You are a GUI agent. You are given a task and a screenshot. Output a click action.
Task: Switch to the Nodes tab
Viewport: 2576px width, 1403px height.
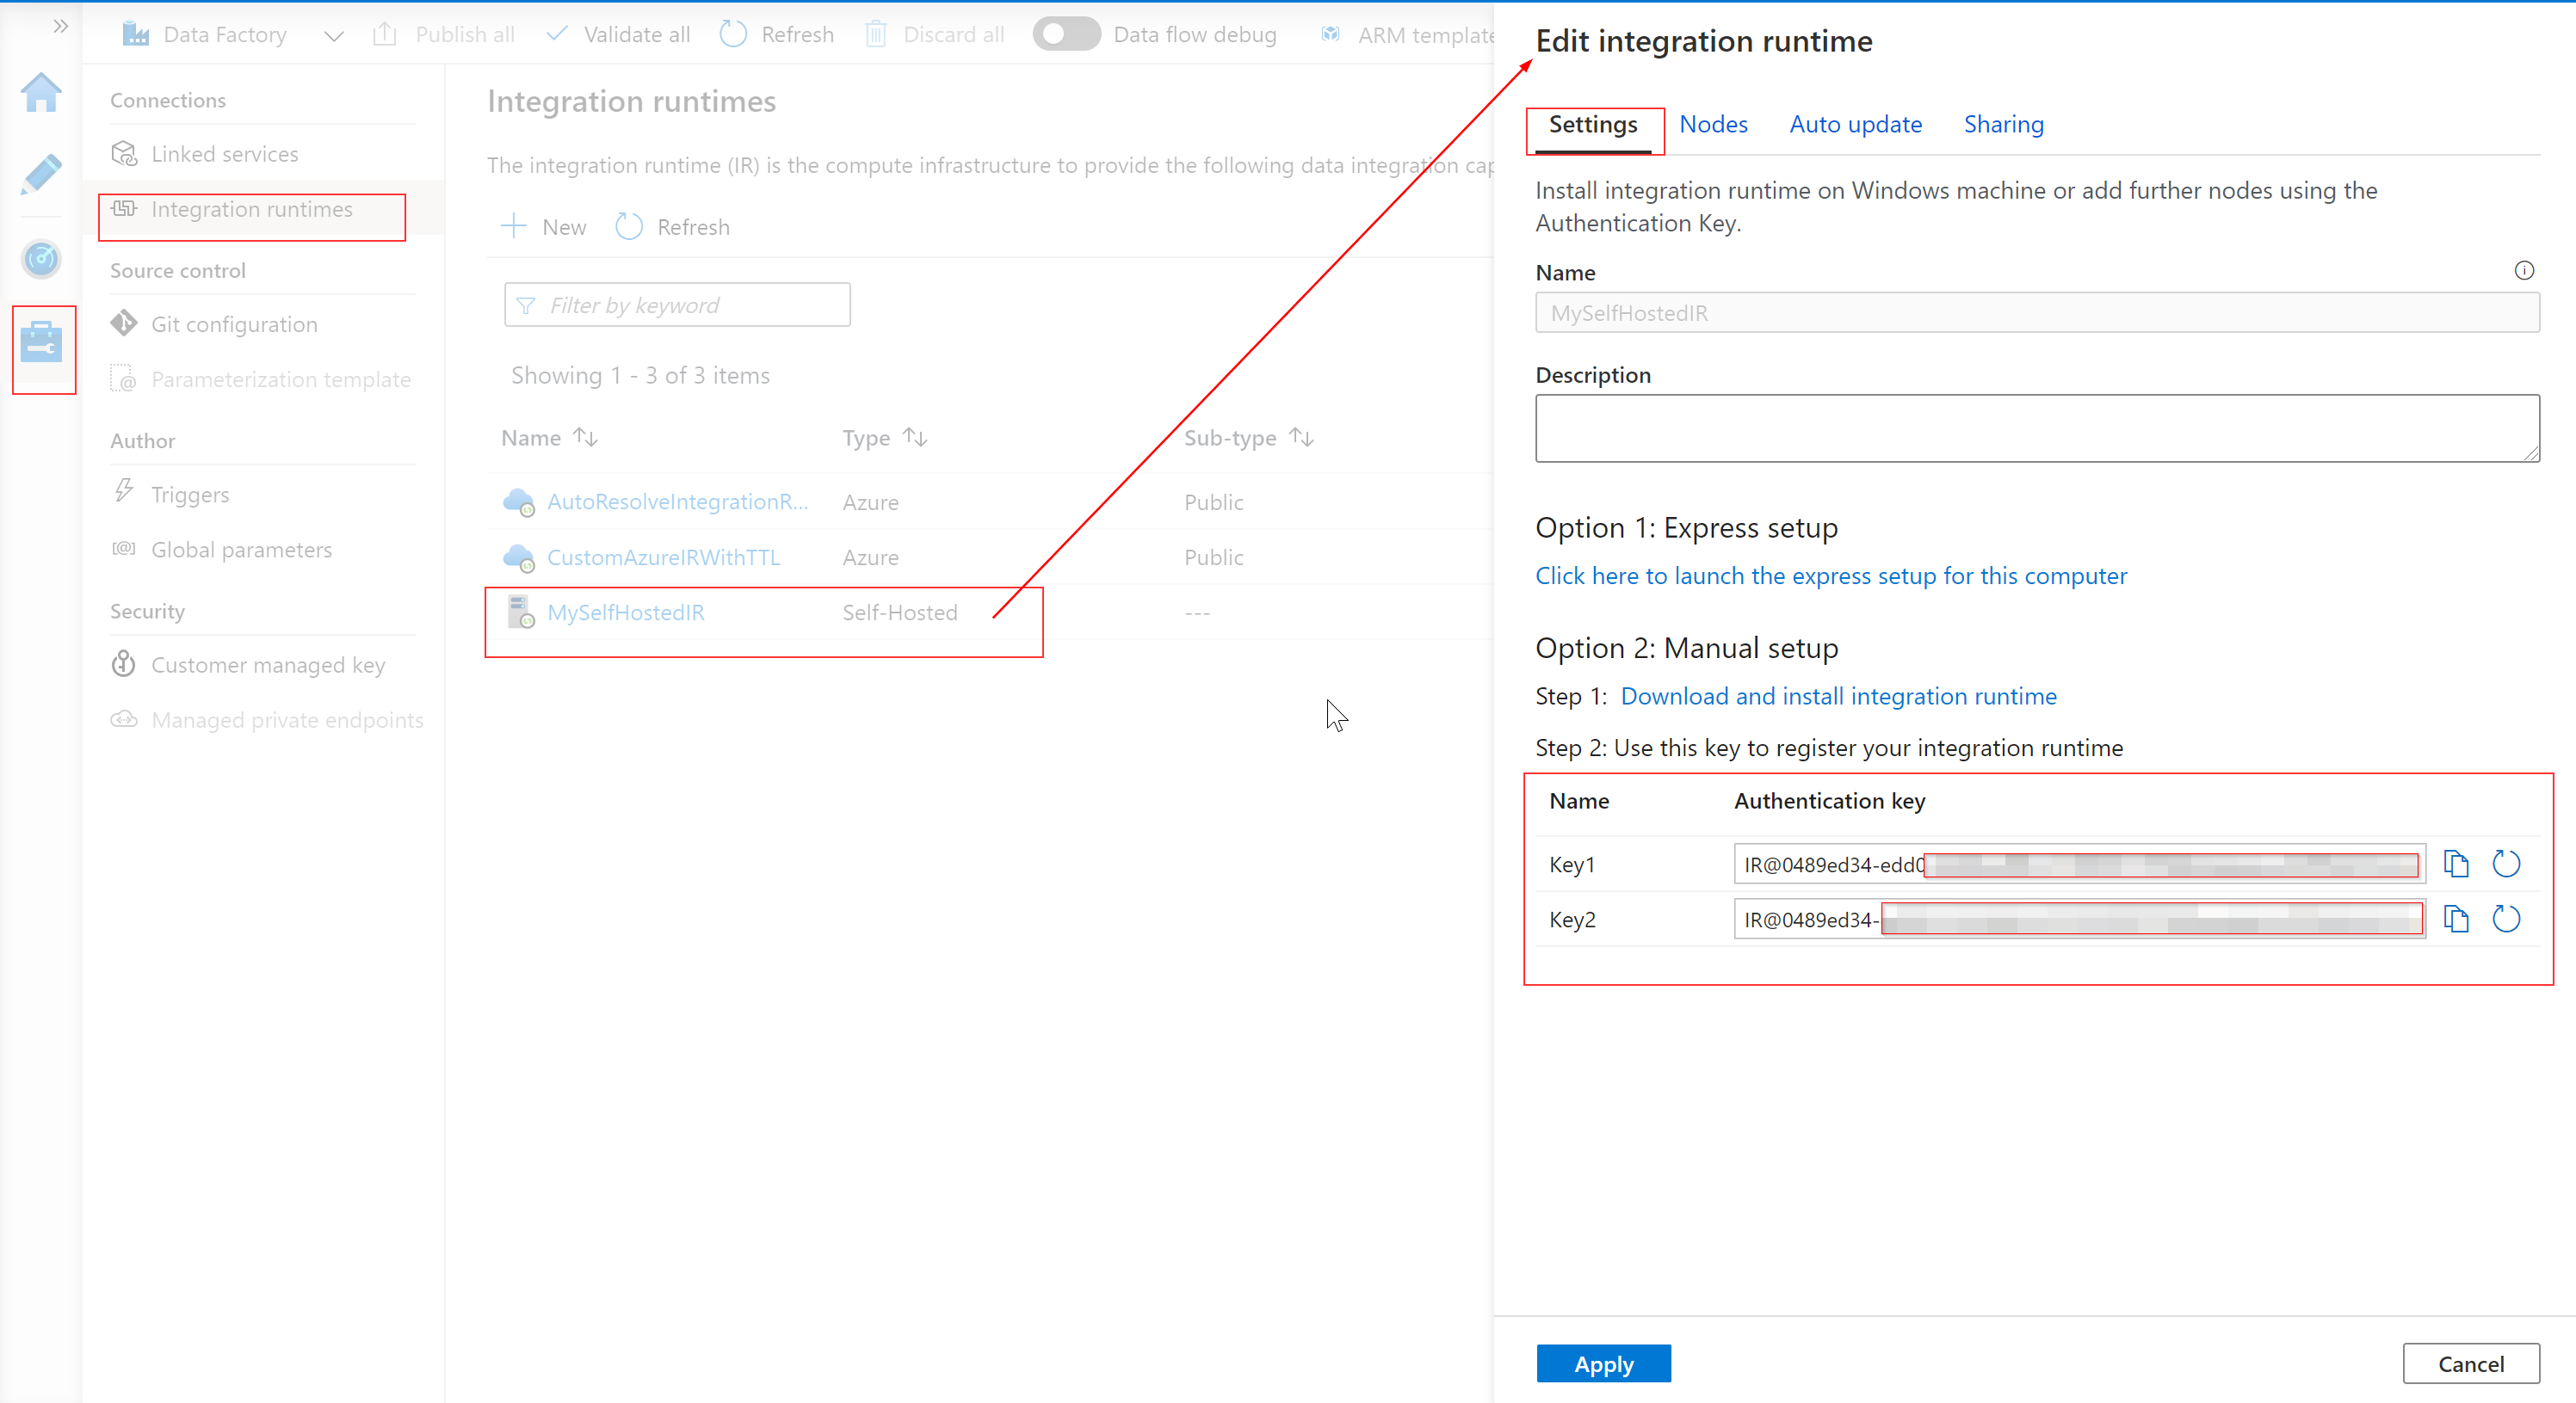click(1713, 124)
